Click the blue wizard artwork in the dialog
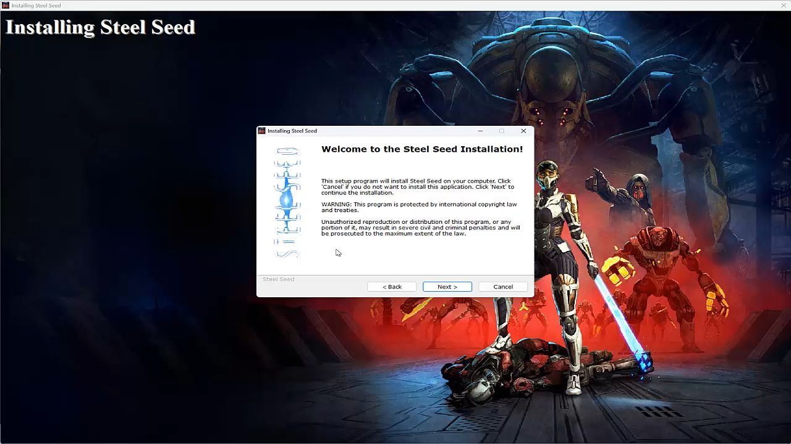Viewport: 791px width, 444px height. click(287, 203)
